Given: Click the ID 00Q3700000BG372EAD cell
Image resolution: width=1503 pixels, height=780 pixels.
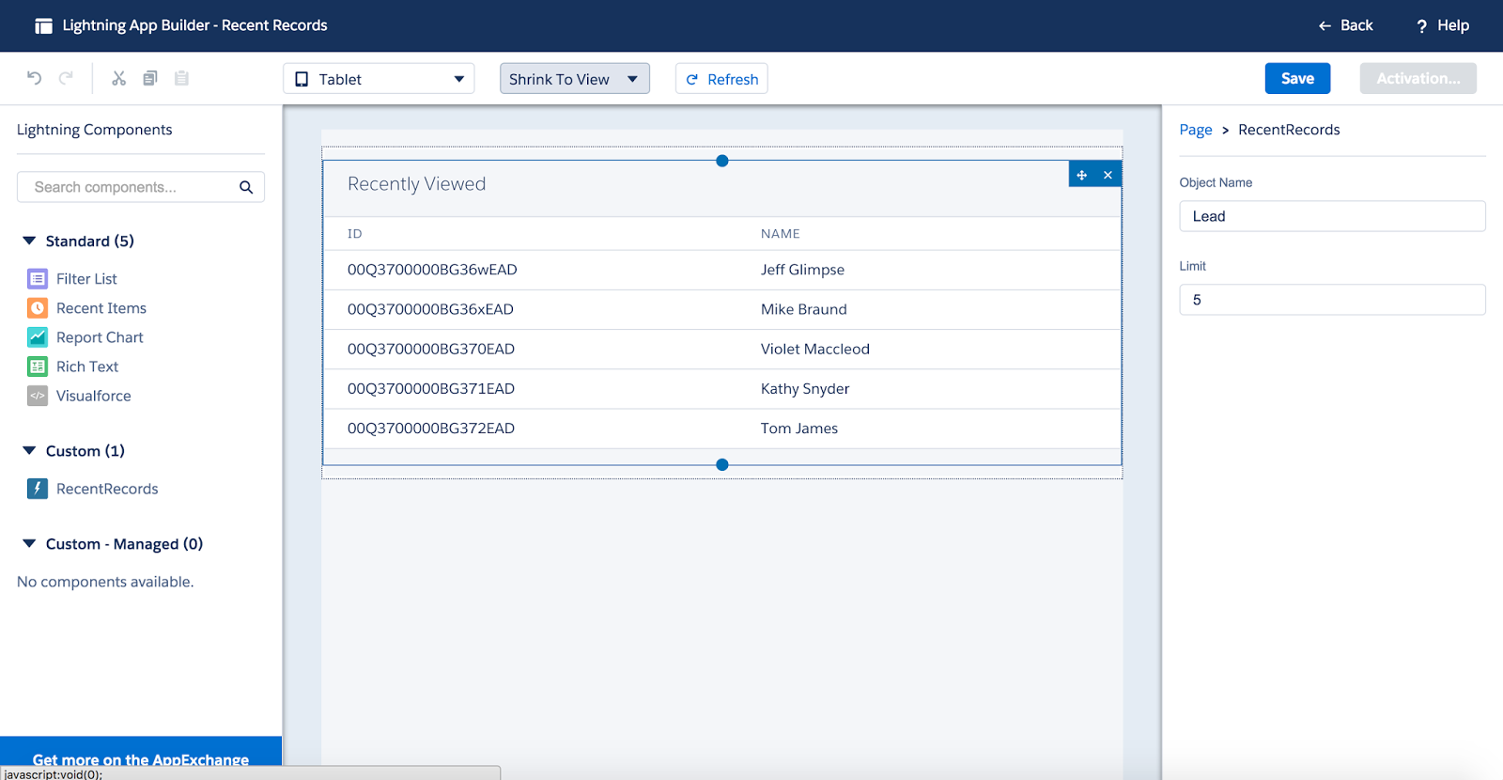Looking at the screenshot, I should [431, 428].
